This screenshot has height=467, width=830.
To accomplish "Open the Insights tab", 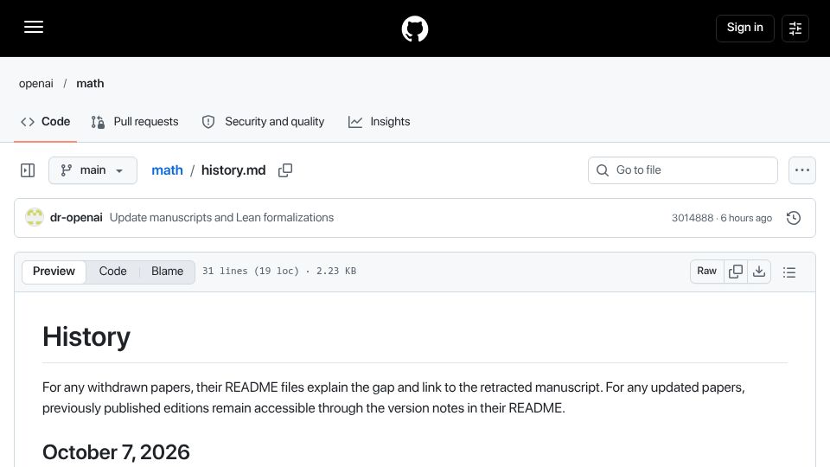I will pyautogui.click(x=379, y=122).
